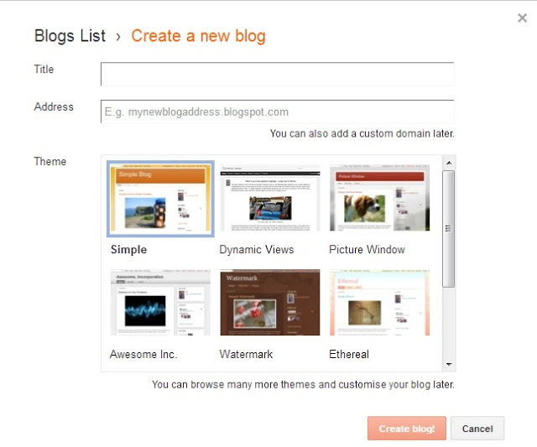Click the theme list scrollbar thumb

click(448, 229)
